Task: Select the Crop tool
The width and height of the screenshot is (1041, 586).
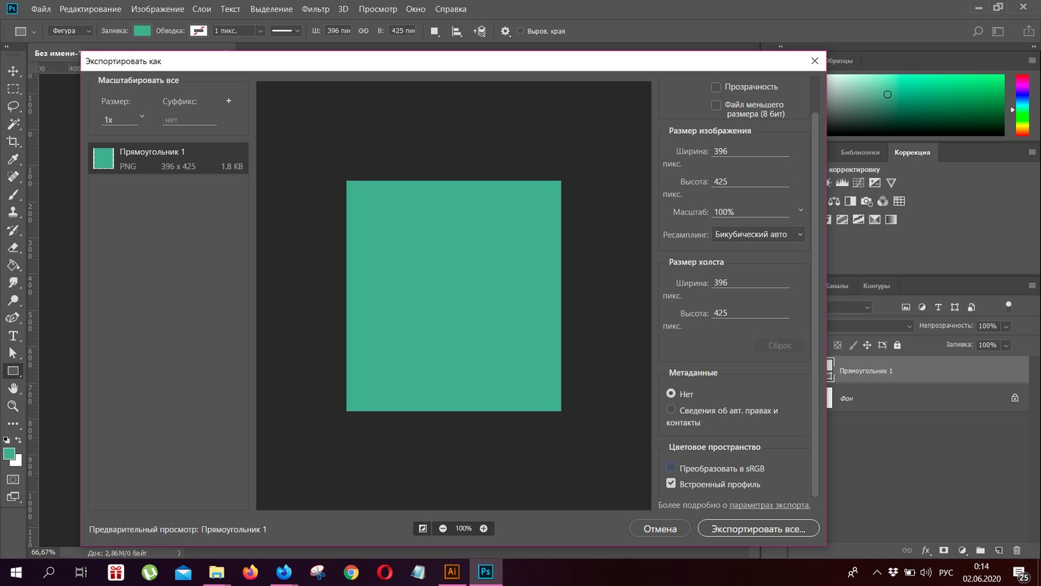Action: (x=12, y=142)
